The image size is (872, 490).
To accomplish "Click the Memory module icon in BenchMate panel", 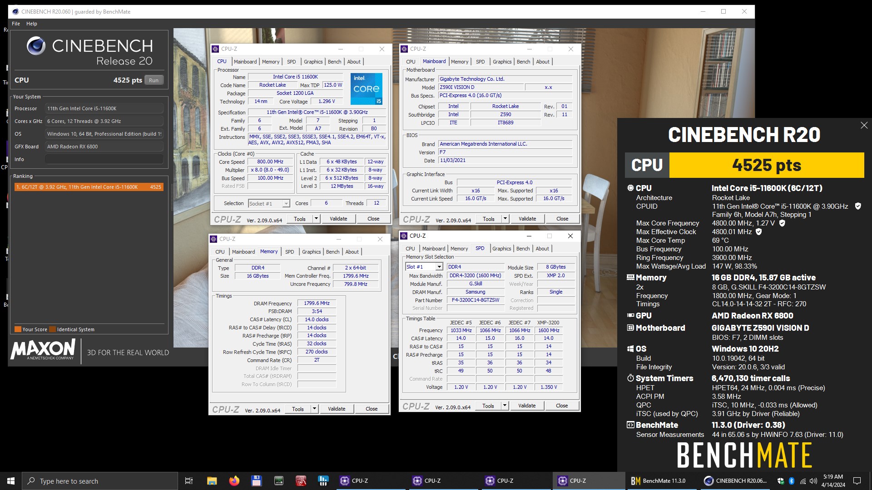I will (630, 277).
